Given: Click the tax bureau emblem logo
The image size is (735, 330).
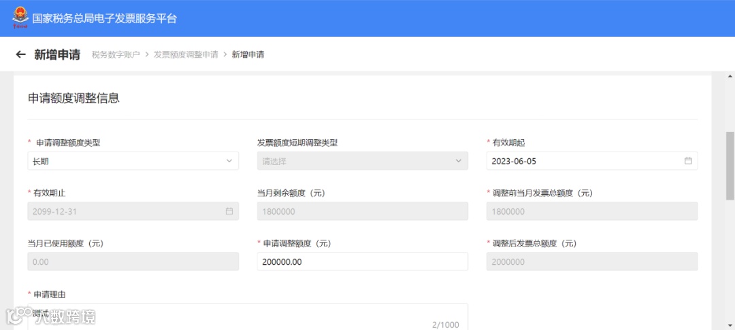Looking at the screenshot, I should (x=20, y=18).
